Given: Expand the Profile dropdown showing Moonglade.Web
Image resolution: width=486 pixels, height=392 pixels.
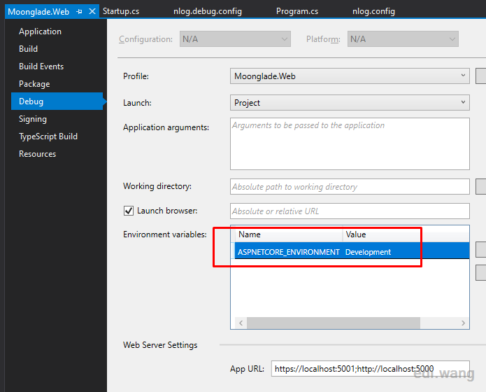Looking at the screenshot, I should pos(350,76).
